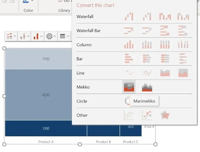This screenshot has width=200, height=152.
Task: Choose the all-red build-down waterfall bar icon
Action: [x=165, y=31]
